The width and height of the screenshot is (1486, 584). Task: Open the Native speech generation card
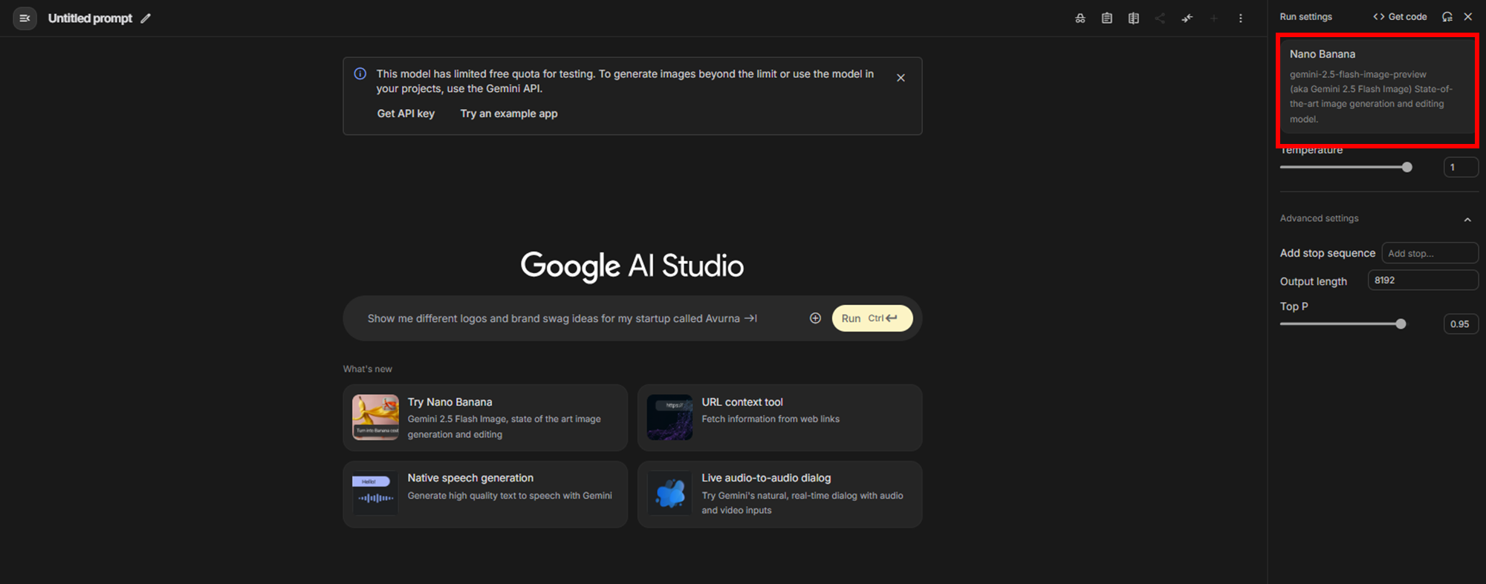point(485,494)
